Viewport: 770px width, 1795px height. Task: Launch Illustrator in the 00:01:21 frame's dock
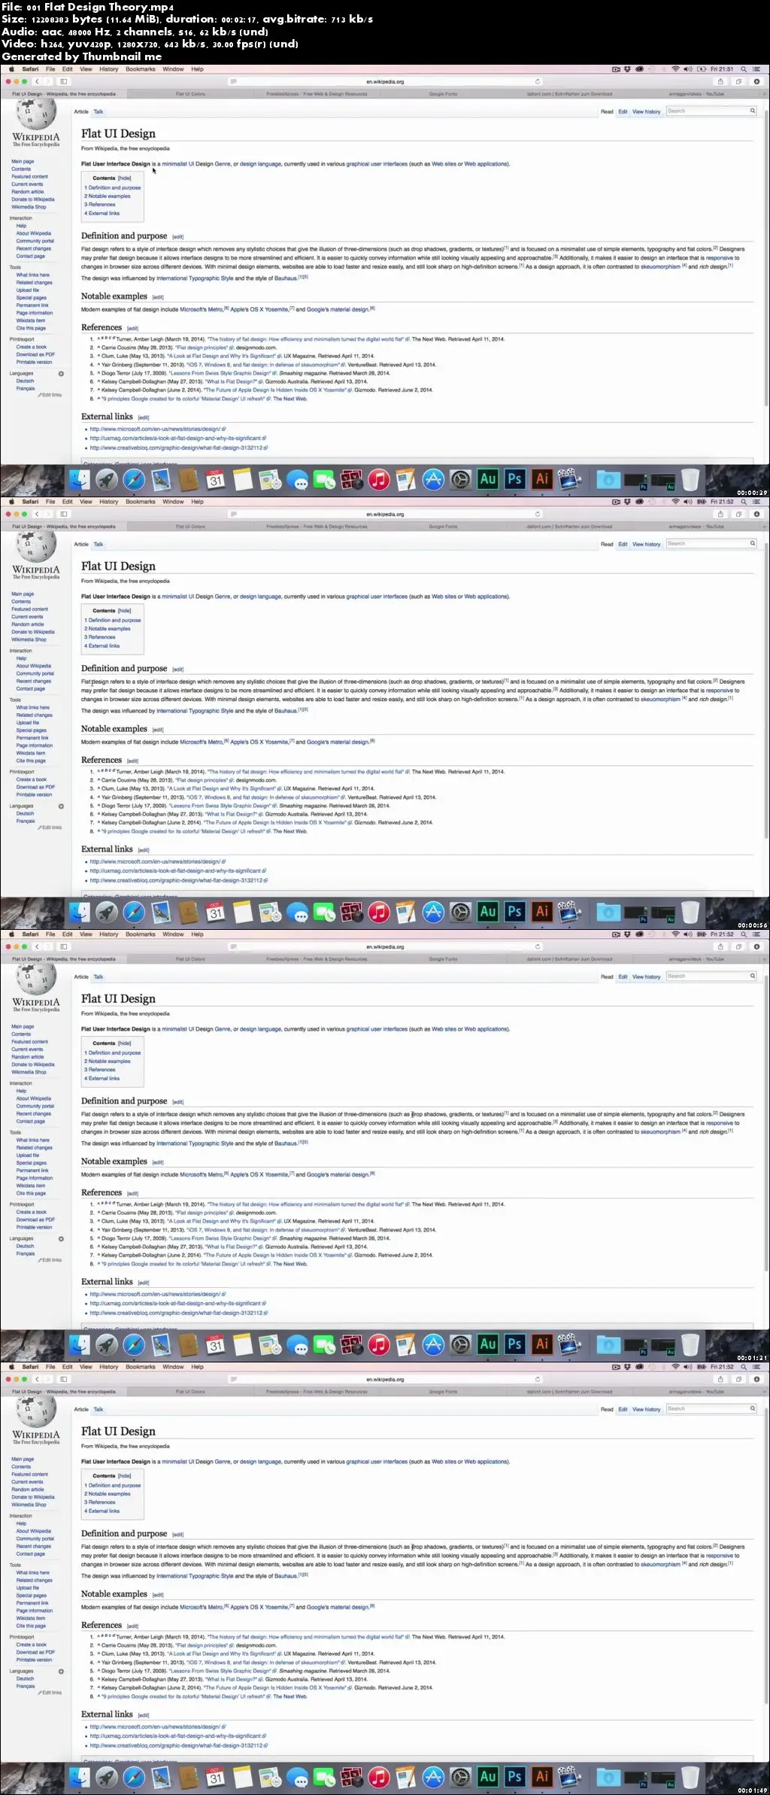[x=542, y=1344]
